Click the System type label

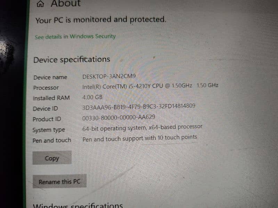point(49,130)
